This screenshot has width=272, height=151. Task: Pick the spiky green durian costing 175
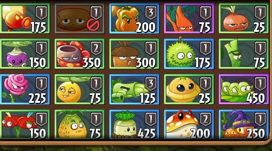189,54
